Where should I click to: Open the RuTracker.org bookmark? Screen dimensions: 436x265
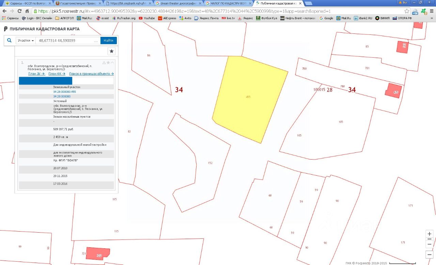click(124, 18)
